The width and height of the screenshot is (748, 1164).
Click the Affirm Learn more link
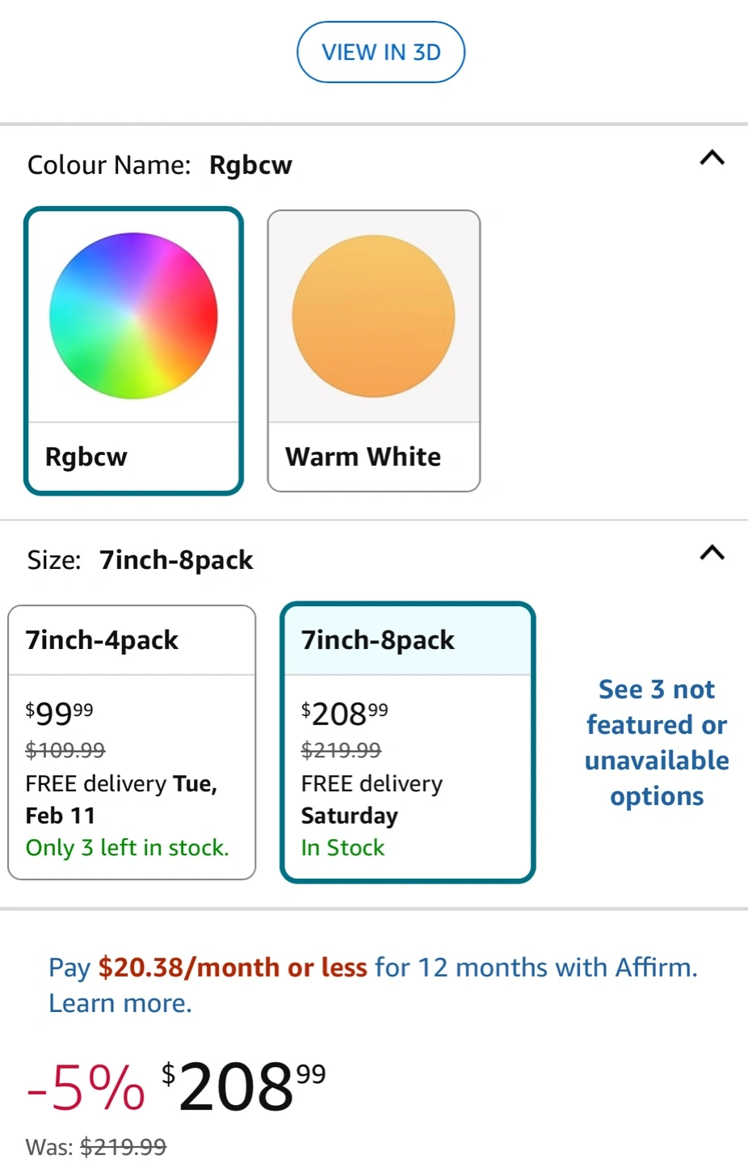coord(120,1003)
